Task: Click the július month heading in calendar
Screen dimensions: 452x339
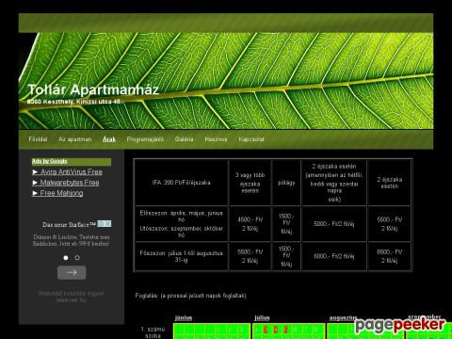Action: pos(262,317)
